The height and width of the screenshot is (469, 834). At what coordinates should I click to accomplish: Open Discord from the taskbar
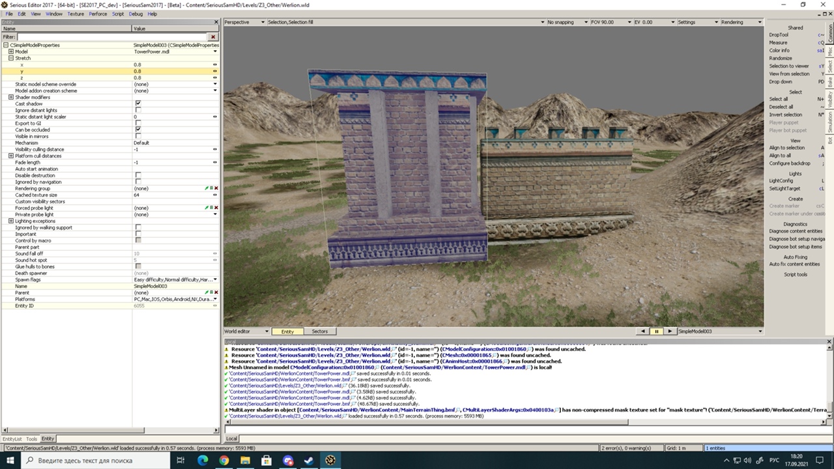tap(288, 460)
